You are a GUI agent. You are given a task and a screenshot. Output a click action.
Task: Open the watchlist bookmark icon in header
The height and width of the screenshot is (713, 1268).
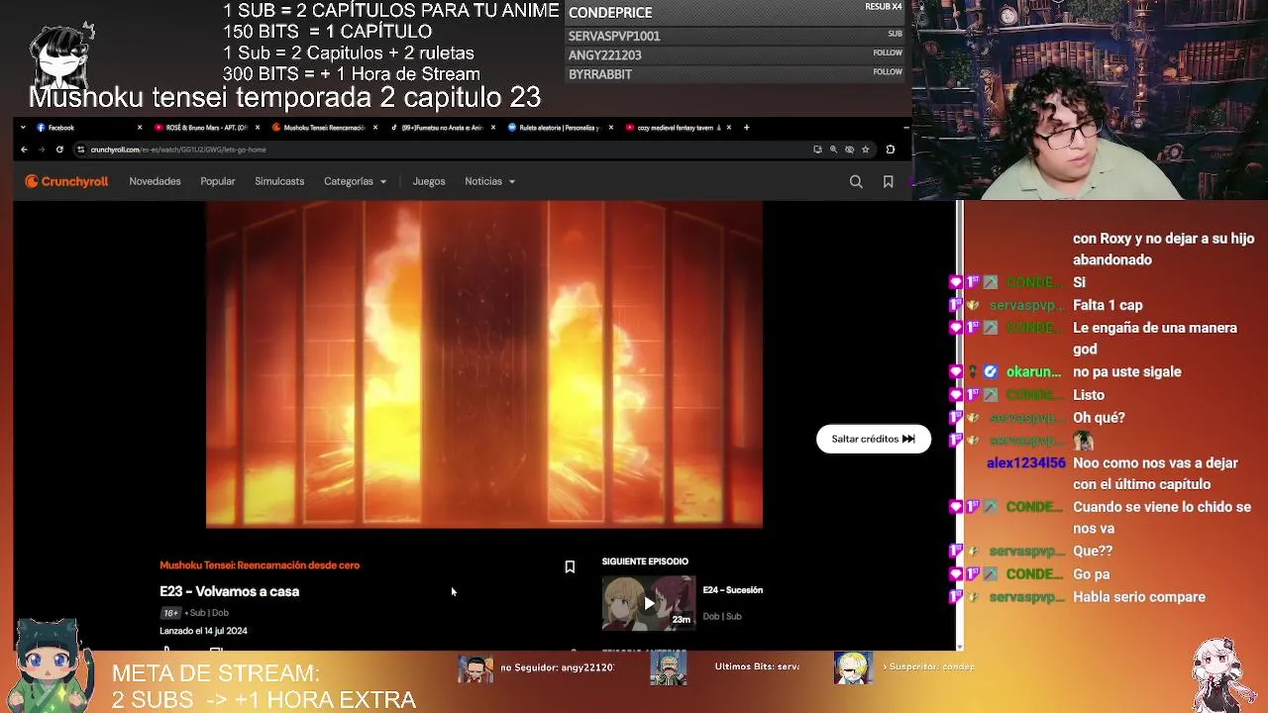click(x=888, y=181)
